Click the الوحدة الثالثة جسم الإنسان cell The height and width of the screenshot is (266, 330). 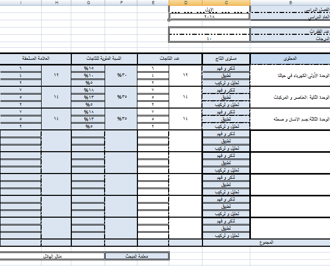click(x=290, y=119)
